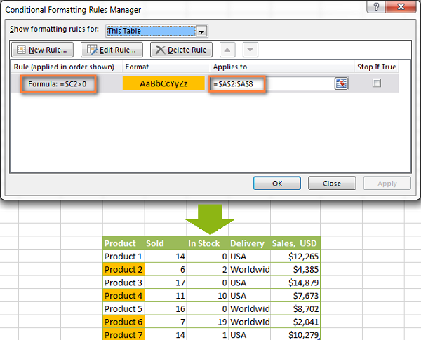Select the In Stock header cell
The image size is (421, 340).
pos(208,243)
